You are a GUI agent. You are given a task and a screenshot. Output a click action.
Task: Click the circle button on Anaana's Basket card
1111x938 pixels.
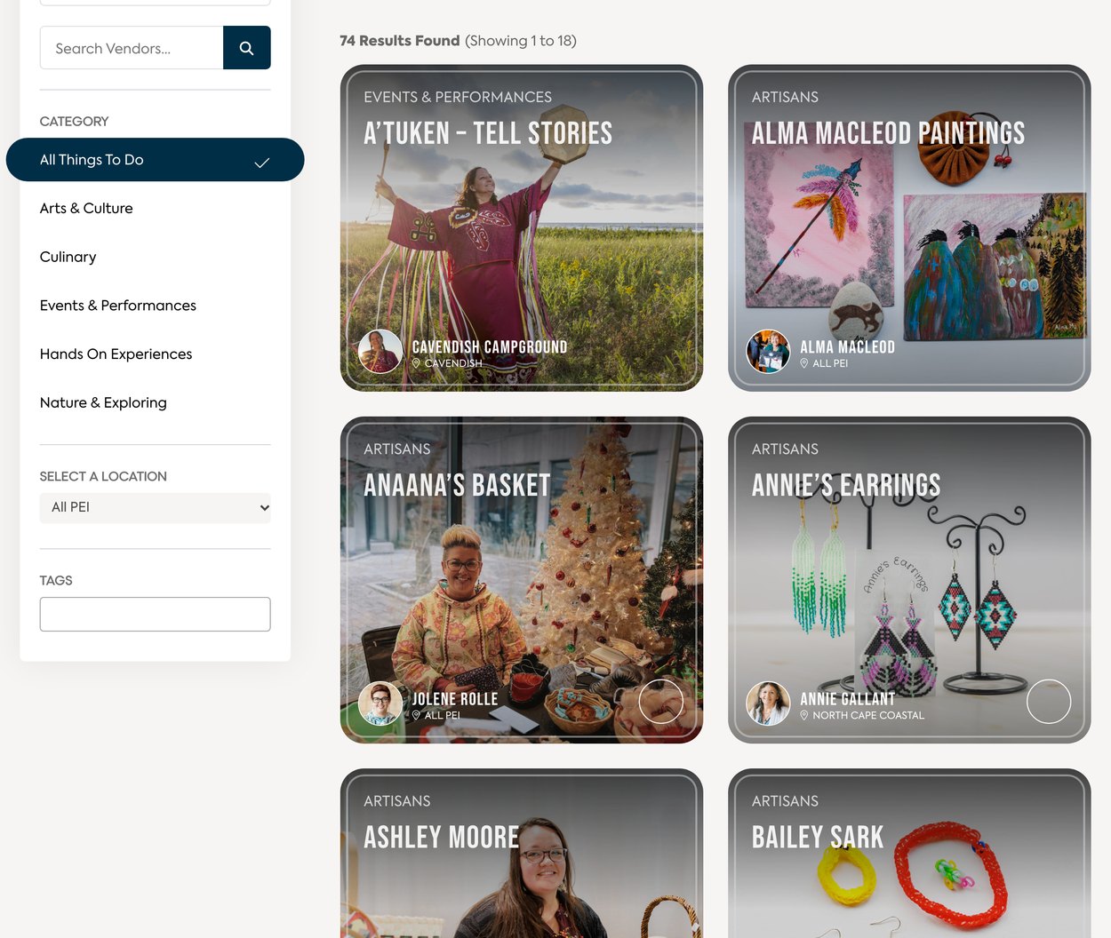tap(661, 702)
